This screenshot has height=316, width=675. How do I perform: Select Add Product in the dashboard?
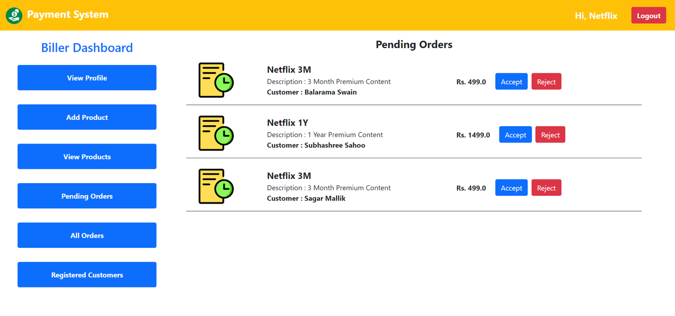[87, 117]
